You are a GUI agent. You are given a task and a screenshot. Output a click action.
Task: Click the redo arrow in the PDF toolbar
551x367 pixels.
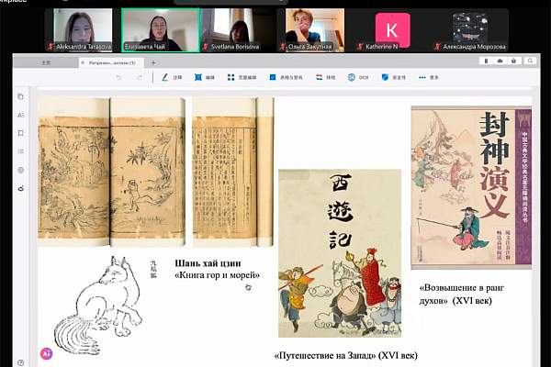[140, 77]
